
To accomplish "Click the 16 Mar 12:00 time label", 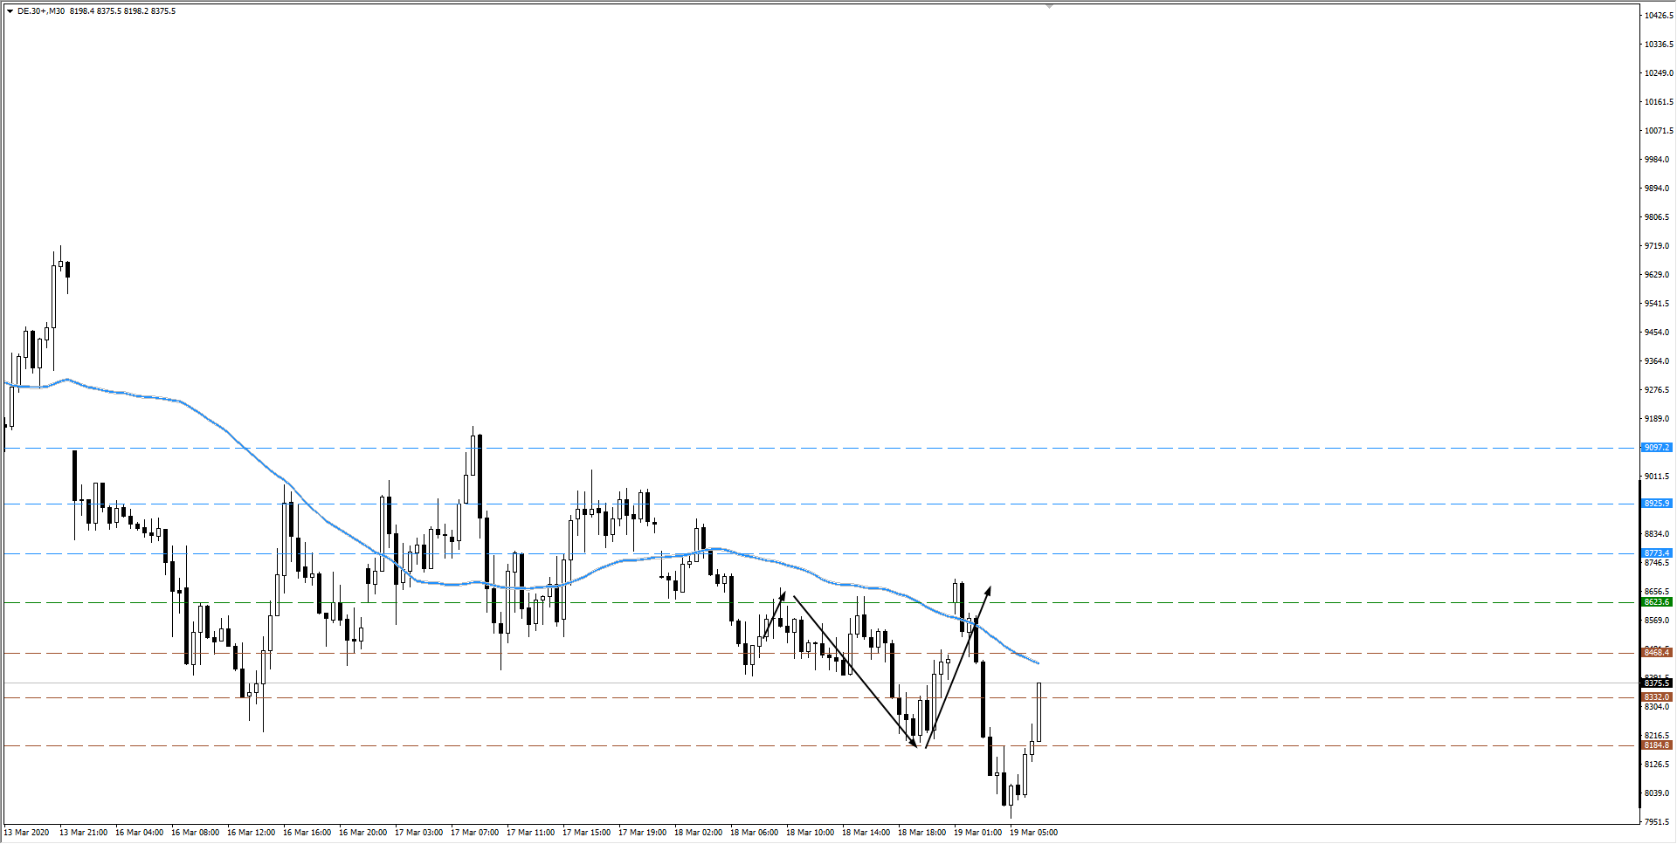I will point(251,833).
